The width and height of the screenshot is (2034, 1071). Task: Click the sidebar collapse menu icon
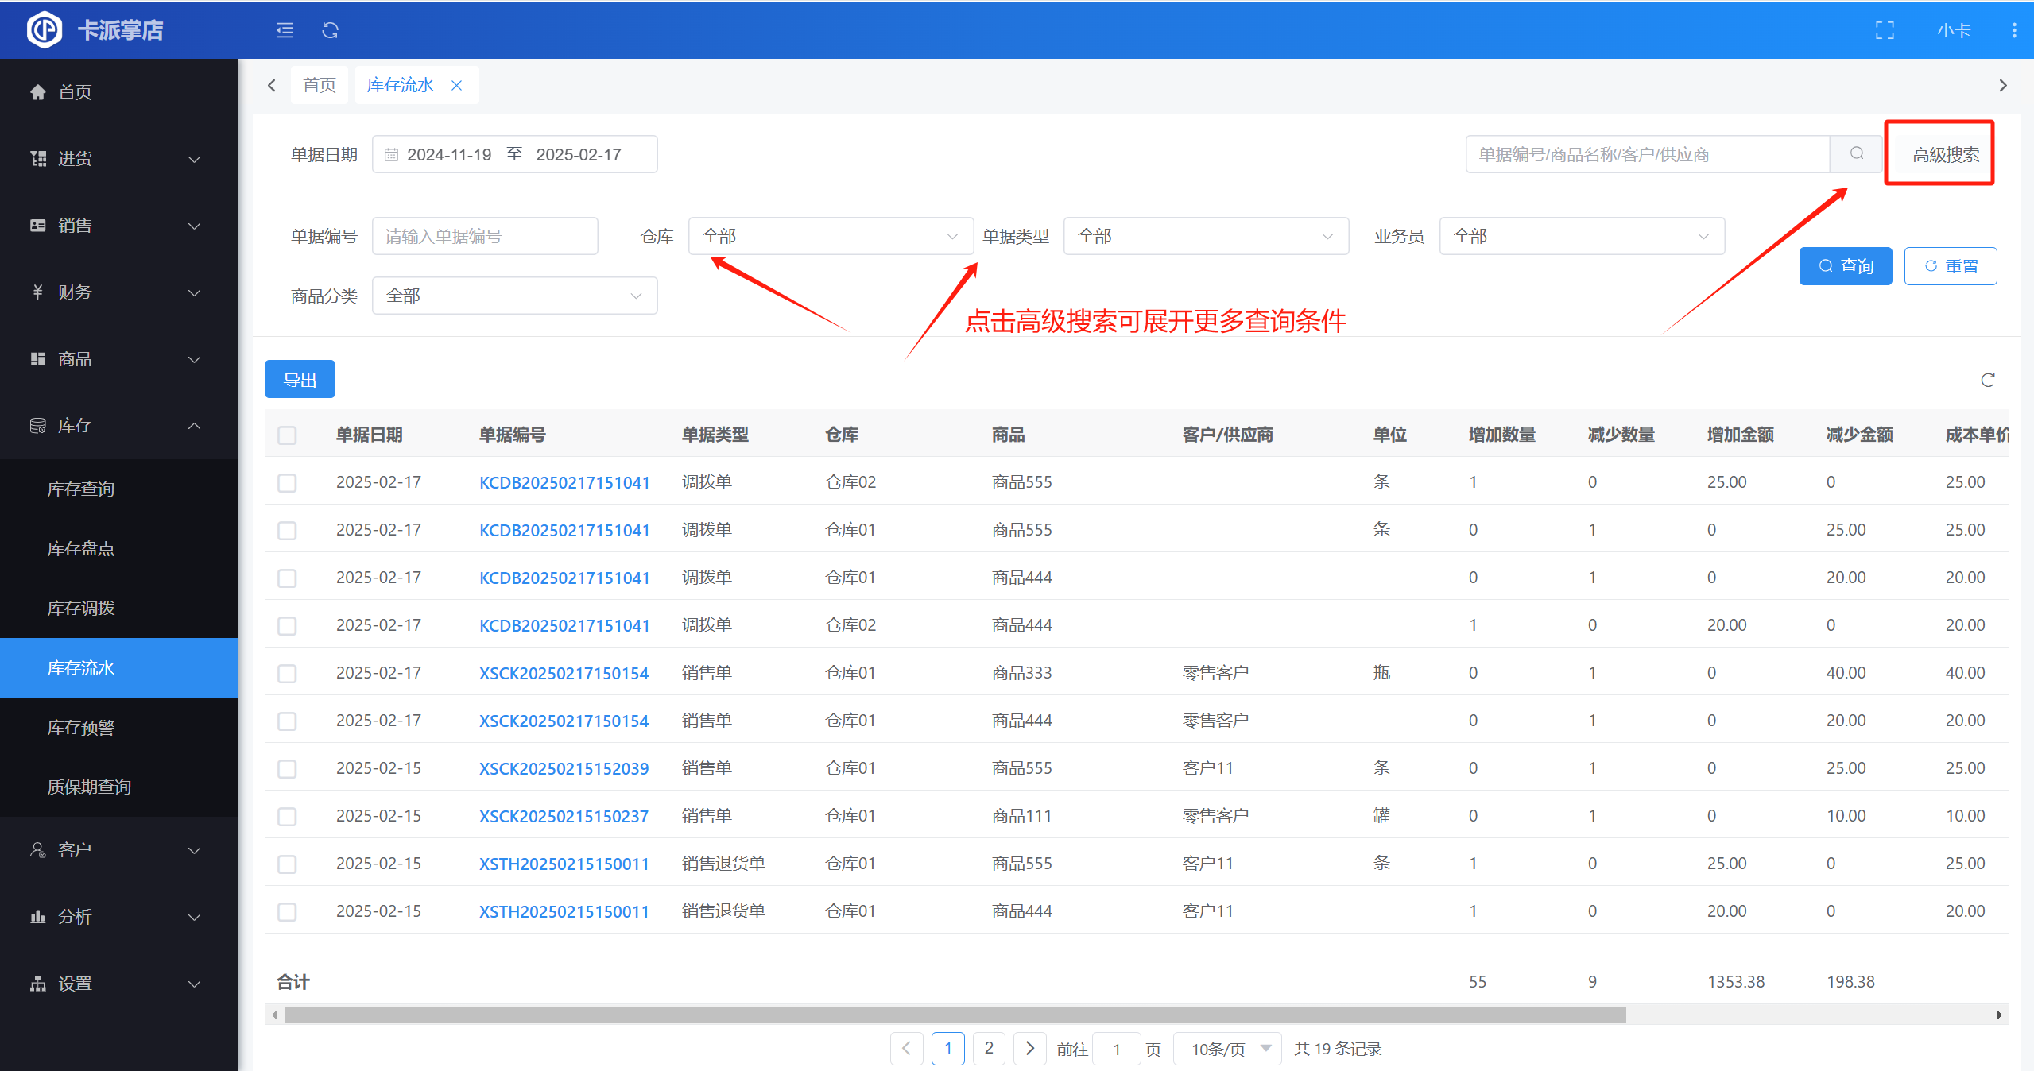[285, 30]
